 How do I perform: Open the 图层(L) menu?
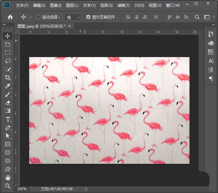click(72, 5)
